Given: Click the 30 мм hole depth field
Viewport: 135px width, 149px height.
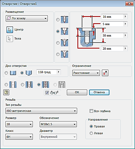Looking at the screenshot, I should 112,35.
